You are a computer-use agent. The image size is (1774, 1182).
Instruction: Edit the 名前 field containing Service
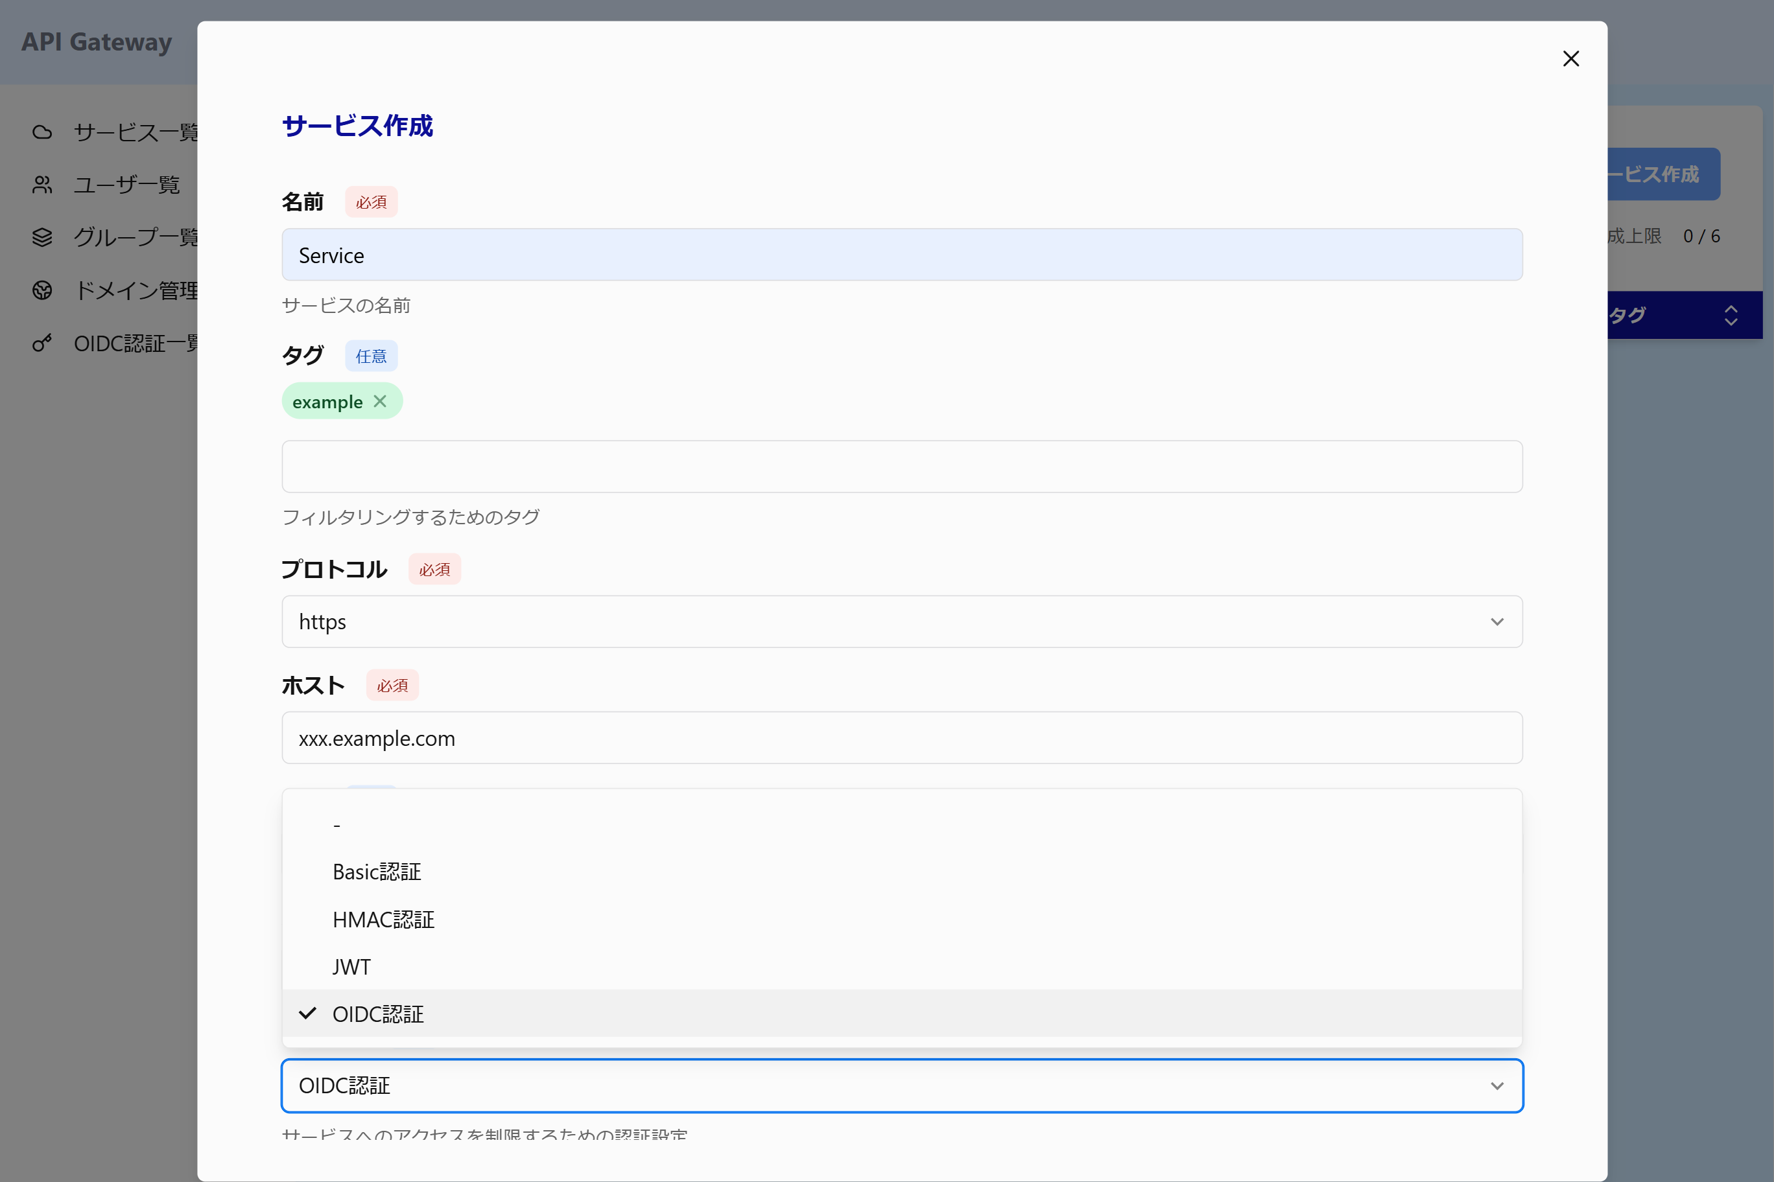click(902, 255)
